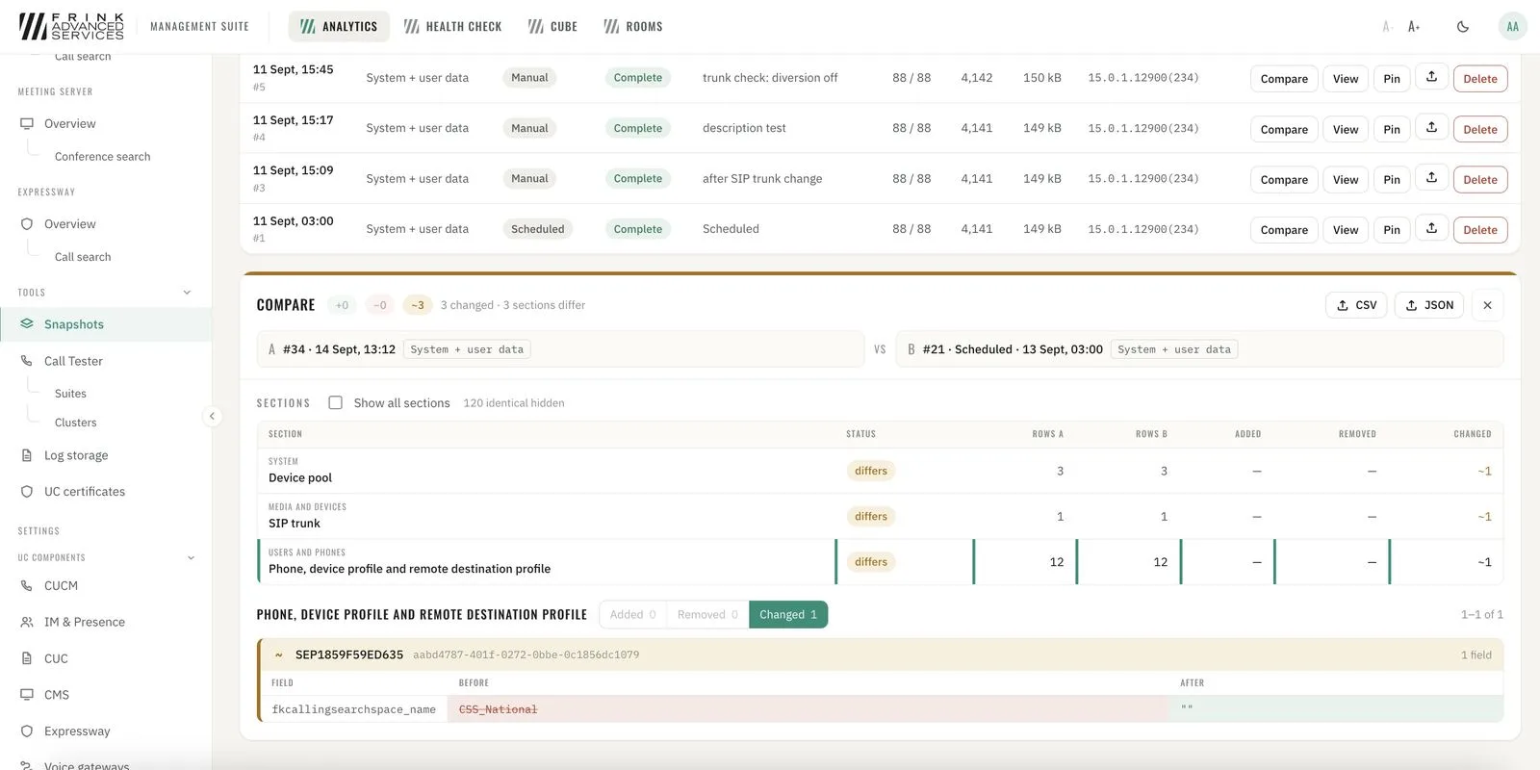This screenshot has width=1540, height=770.
Task: Delete the Scheduled 03:00 snapshot
Action: click(1480, 230)
